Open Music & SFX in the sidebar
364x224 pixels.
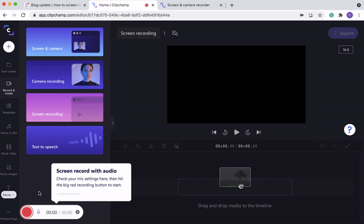[9, 129]
